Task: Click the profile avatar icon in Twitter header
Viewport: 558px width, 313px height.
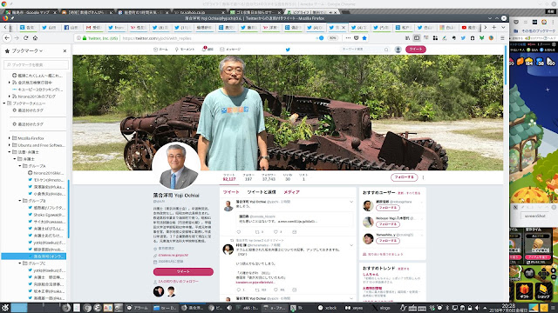Action: (x=398, y=50)
